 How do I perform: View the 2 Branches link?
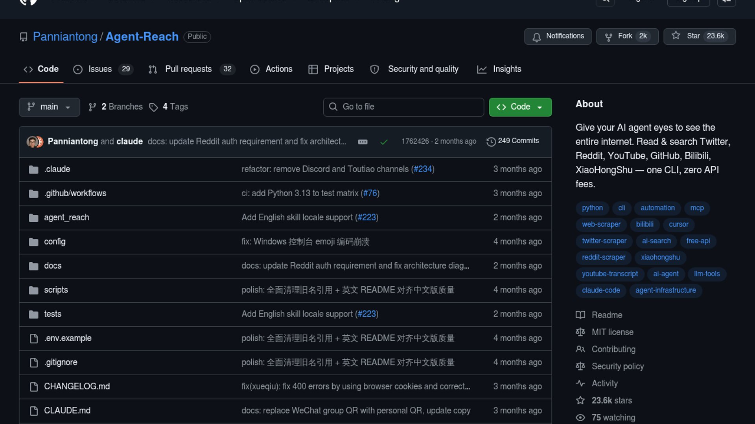pos(116,107)
